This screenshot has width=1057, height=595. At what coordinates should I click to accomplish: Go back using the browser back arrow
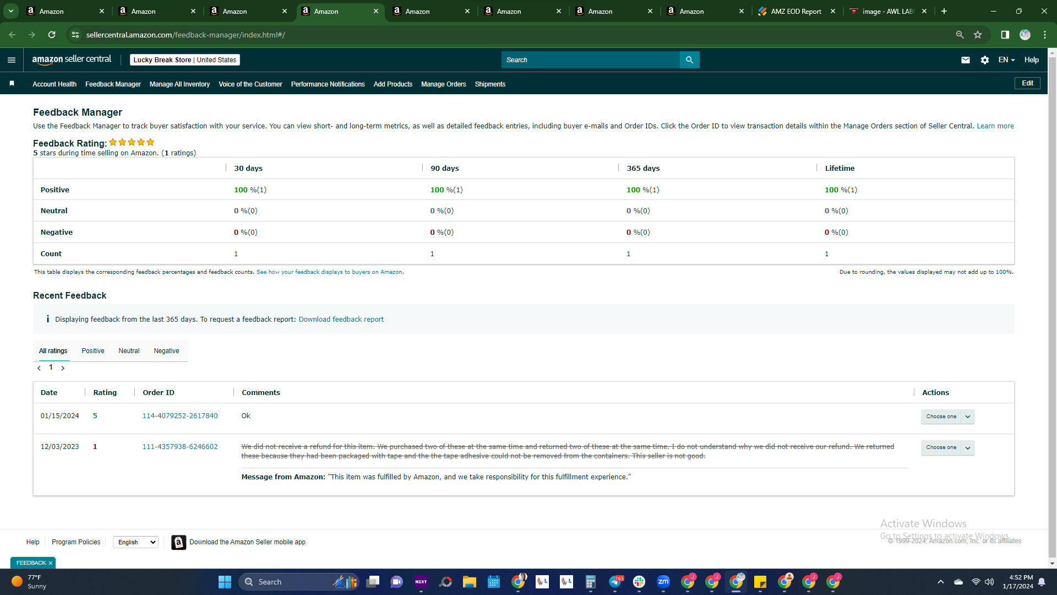click(12, 35)
